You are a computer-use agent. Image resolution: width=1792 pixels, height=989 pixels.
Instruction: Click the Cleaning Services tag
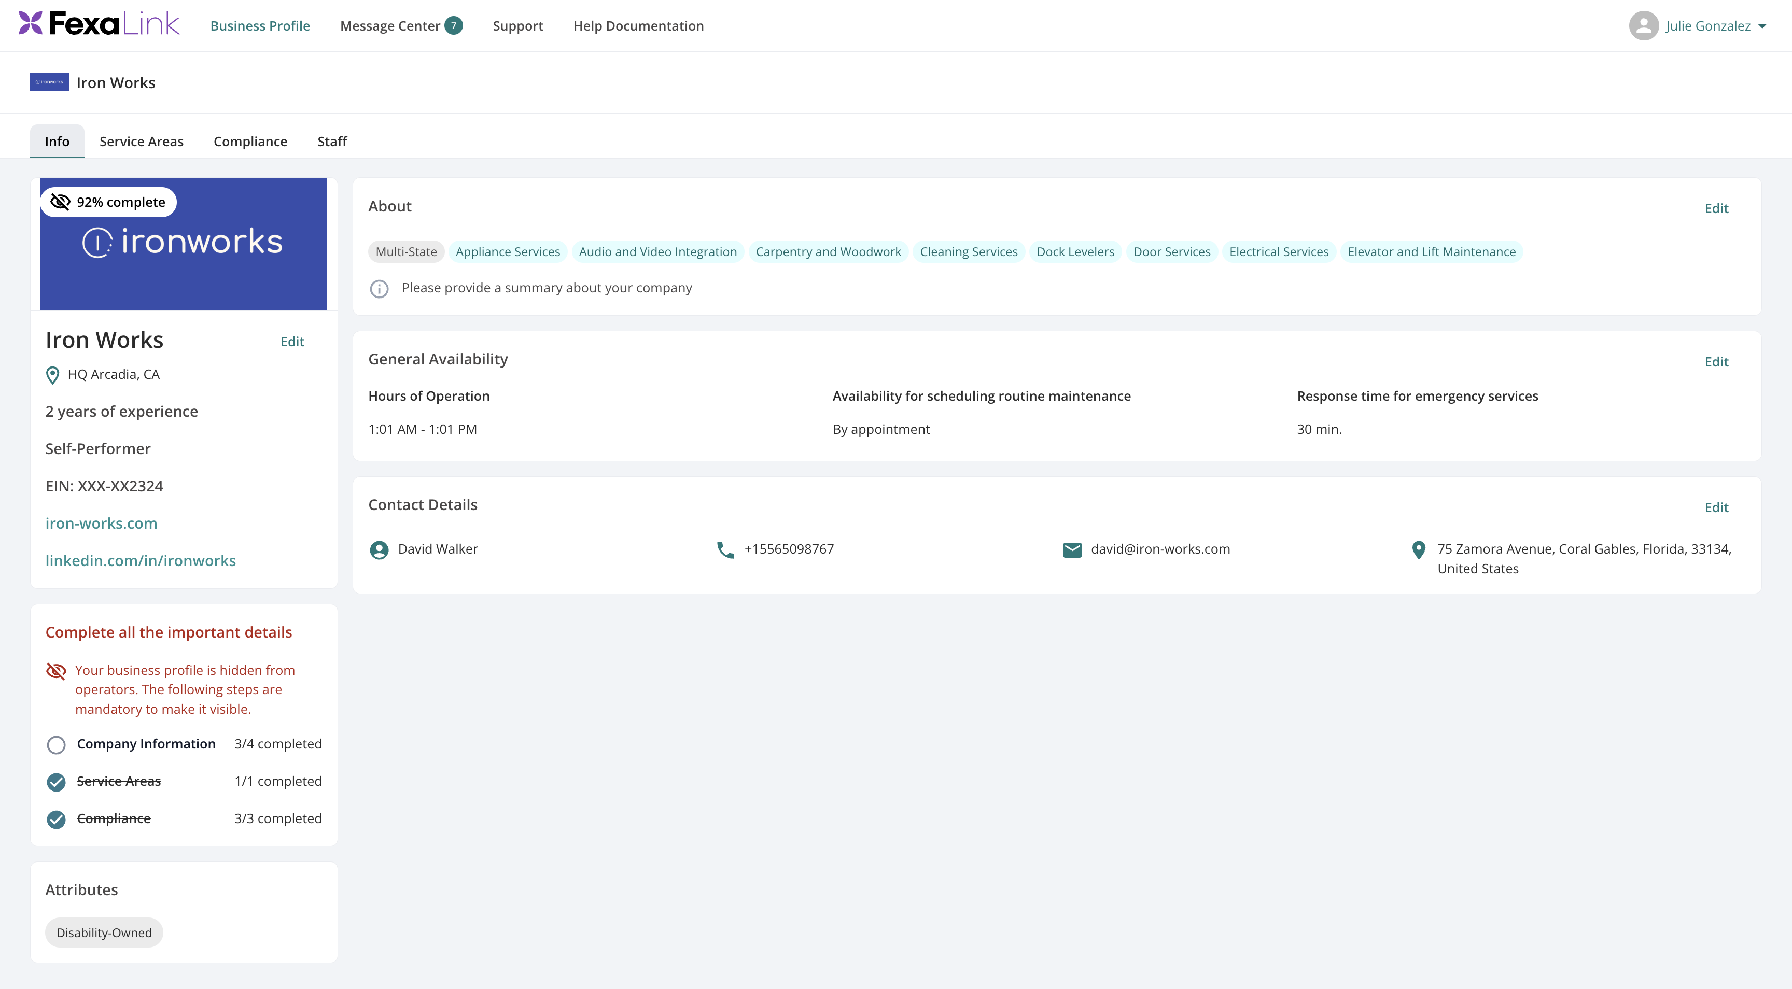pos(969,252)
